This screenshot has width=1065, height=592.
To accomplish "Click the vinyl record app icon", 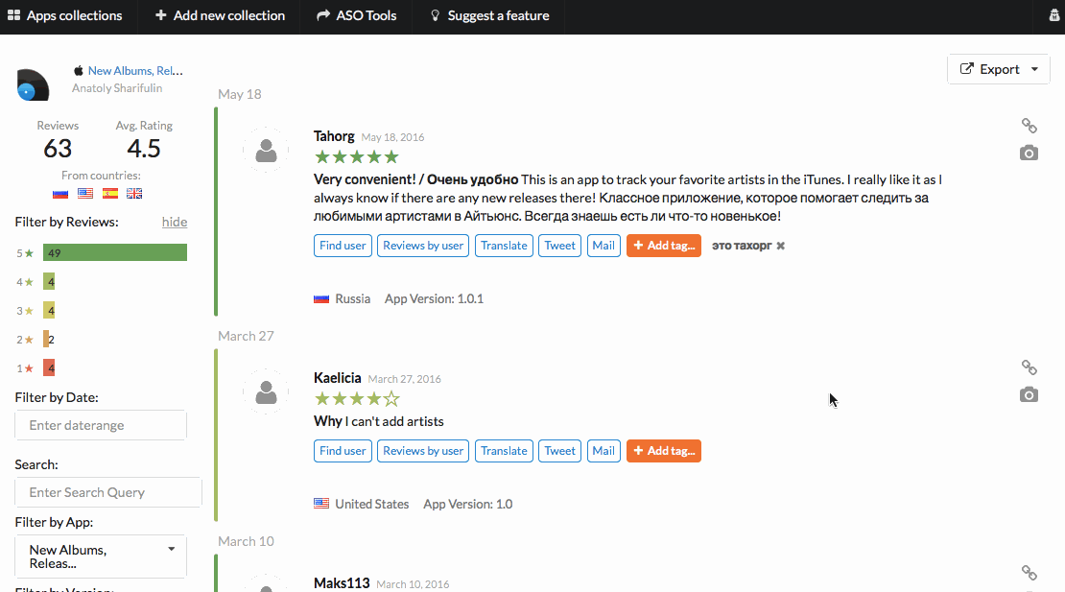I will [x=33, y=85].
